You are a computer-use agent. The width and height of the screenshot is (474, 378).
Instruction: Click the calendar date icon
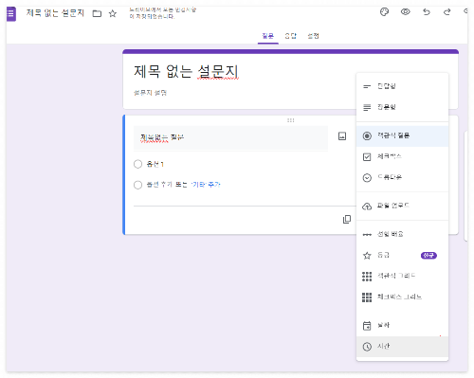click(x=367, y=326)
